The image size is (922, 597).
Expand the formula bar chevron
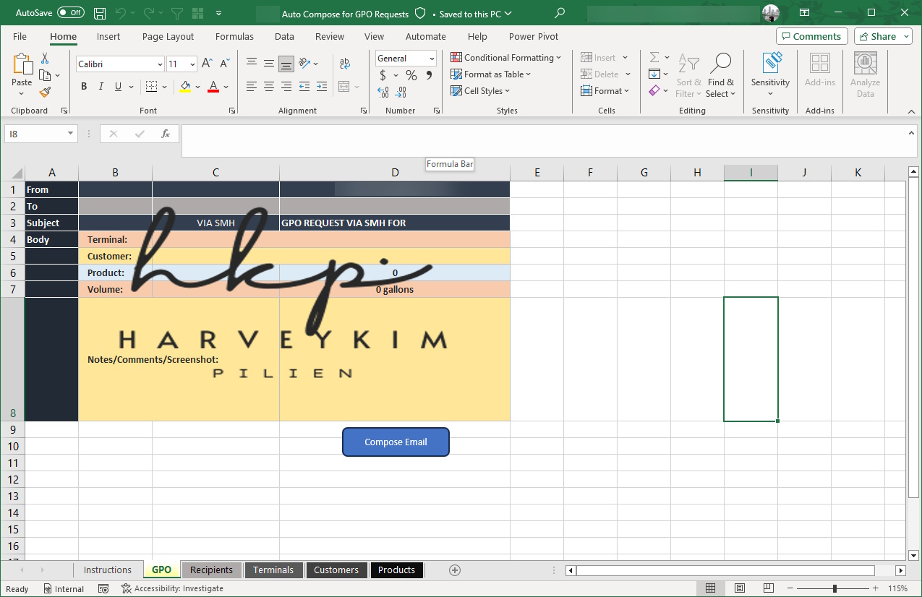[x=911, y=133]
